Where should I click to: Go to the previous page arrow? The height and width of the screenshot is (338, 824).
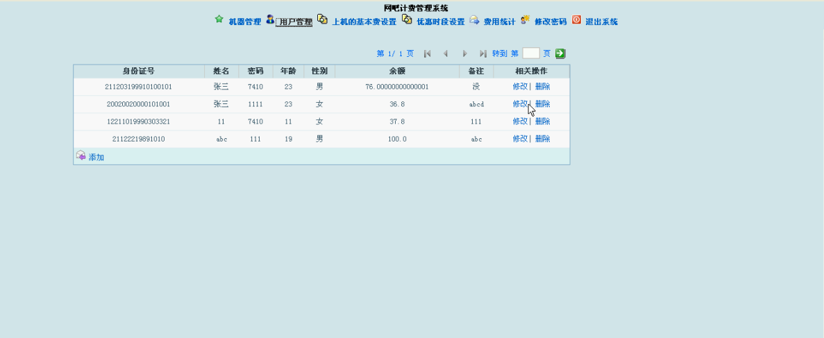tap(446, 53)
